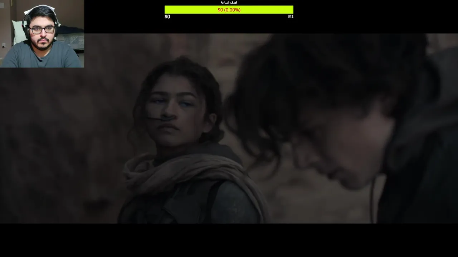Click the movie video frame
Viewport: 458px width, 257px height.
(229, 128)
